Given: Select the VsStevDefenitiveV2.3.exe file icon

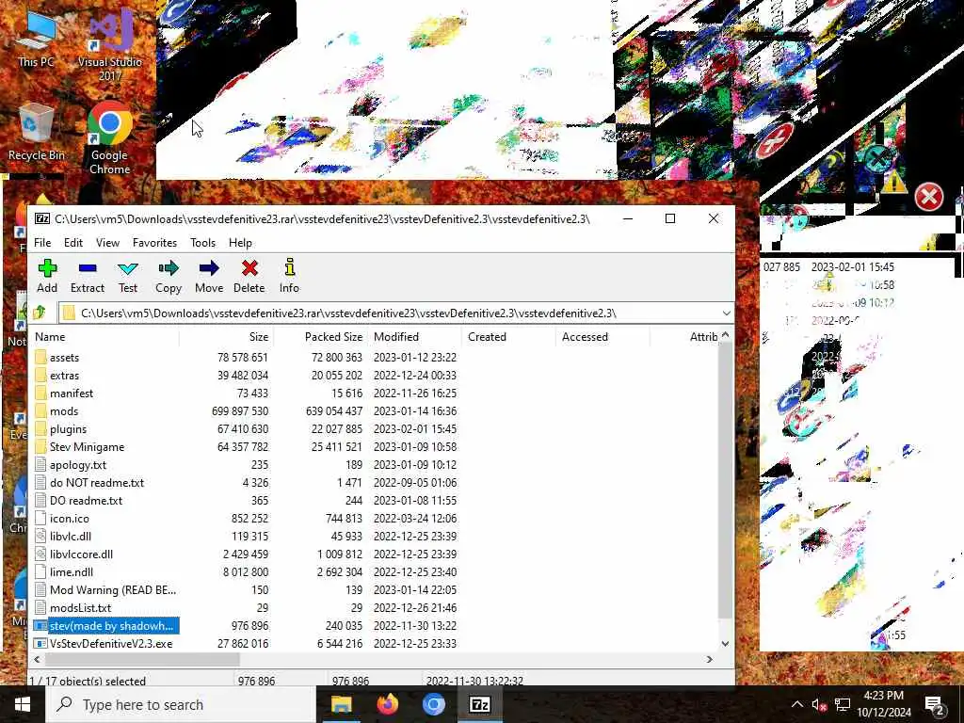Looking at the screenshot, I should click(x=40, y=644).
